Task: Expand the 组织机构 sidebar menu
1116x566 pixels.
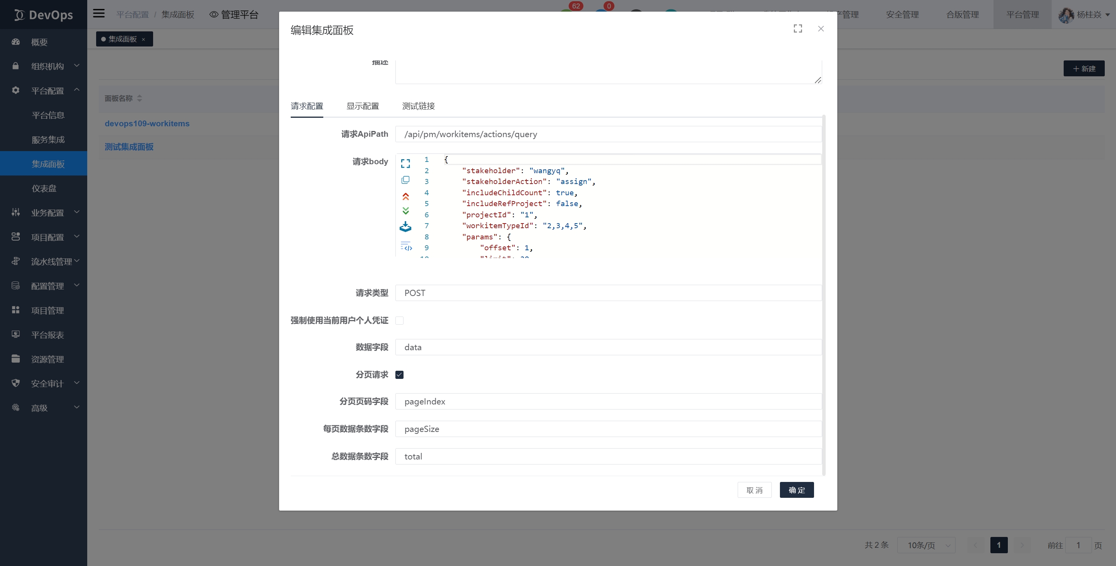Action: pyautogui.click(x=47, y=66)
